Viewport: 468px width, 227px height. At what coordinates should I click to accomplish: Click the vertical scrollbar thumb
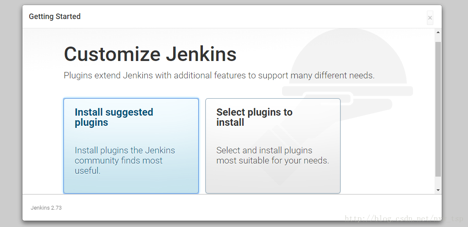438,109
